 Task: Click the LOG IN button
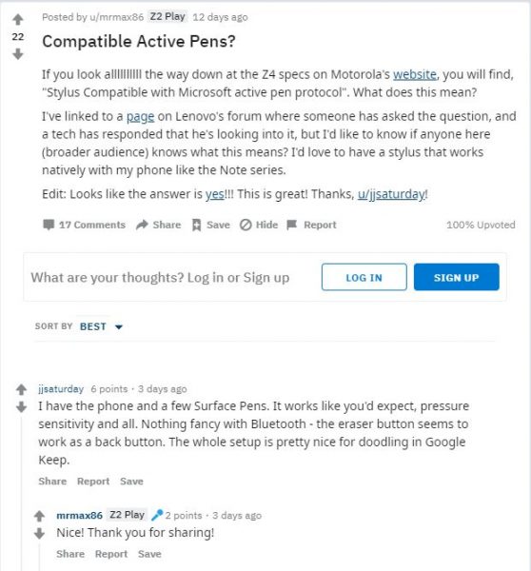(364, 277)
